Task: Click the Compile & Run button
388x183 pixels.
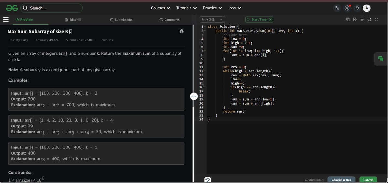Action: click(x=341, y=180)
